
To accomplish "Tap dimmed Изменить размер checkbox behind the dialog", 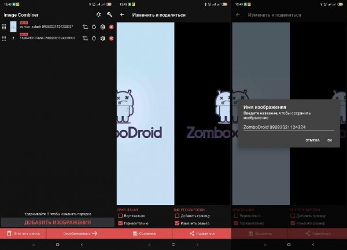I will coord(293,223).
